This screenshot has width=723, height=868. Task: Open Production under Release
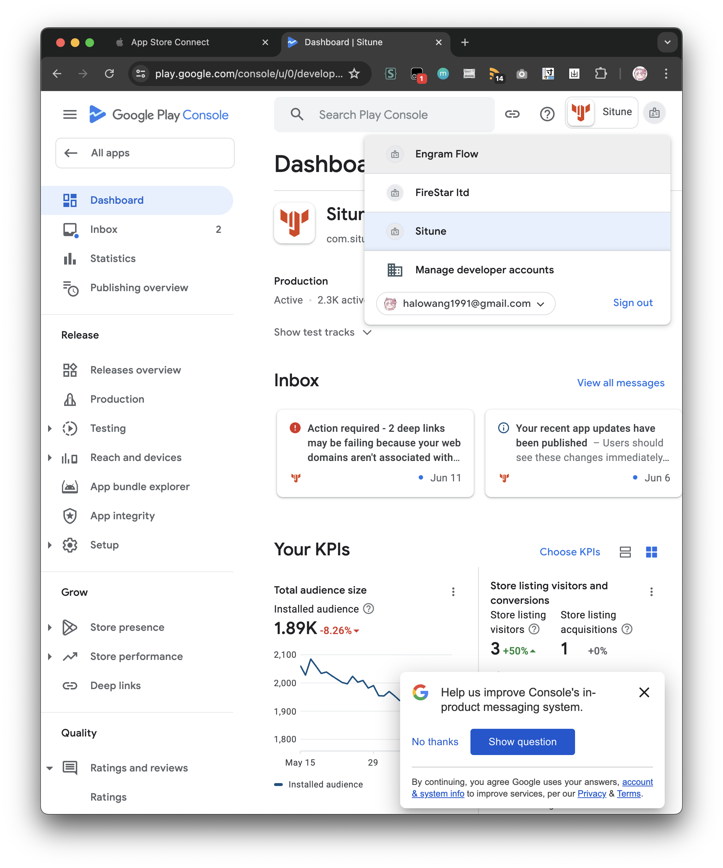[x=137, y=399]
